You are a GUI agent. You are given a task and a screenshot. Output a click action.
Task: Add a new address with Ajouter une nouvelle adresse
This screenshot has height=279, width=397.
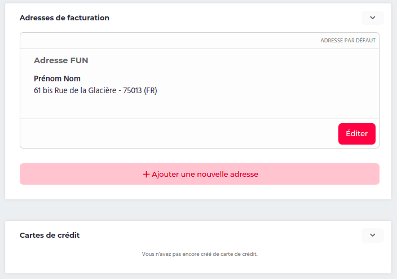pos(200,174)
